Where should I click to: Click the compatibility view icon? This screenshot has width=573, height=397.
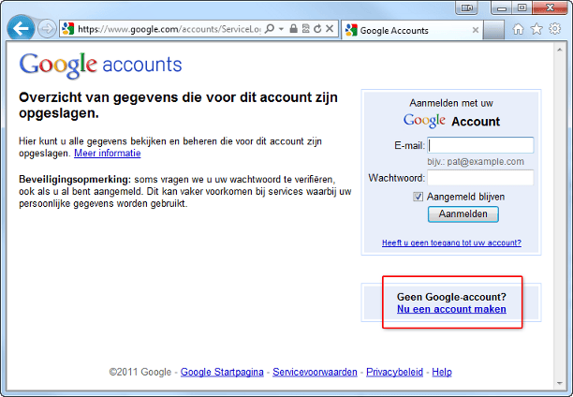306,28
